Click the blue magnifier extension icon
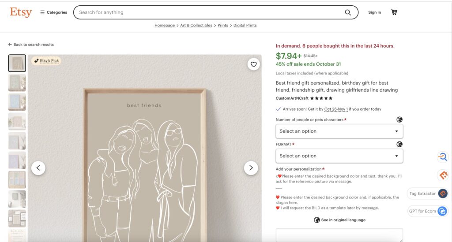The height and width of the screenshot is (242, 452). 442,156
